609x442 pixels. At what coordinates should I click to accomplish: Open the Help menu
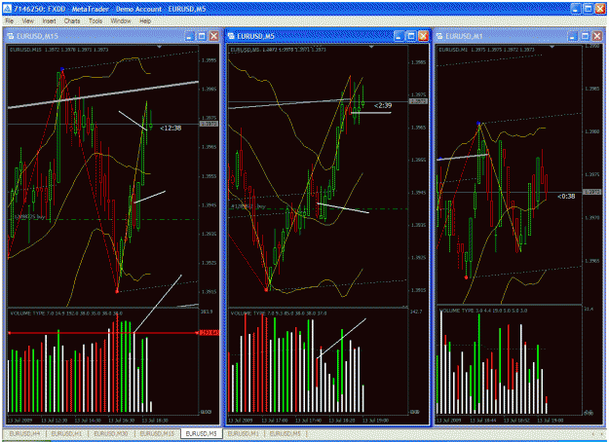(145, 21)
